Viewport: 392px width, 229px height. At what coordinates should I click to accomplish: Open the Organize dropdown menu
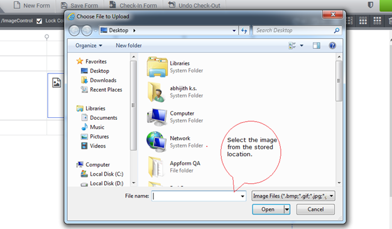(89, 45)
